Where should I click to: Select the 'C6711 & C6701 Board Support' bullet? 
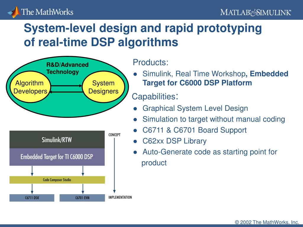point(194,130)
